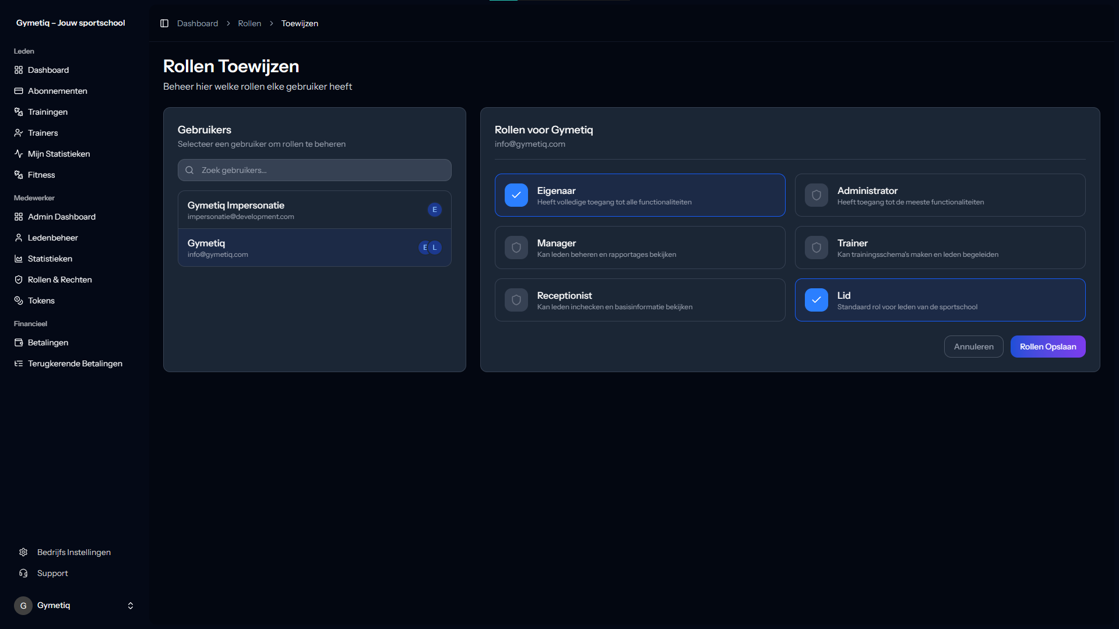Screen dimensions: 1119x629
Task: Click the Tokens coins icon
Action: pos(19,301)
